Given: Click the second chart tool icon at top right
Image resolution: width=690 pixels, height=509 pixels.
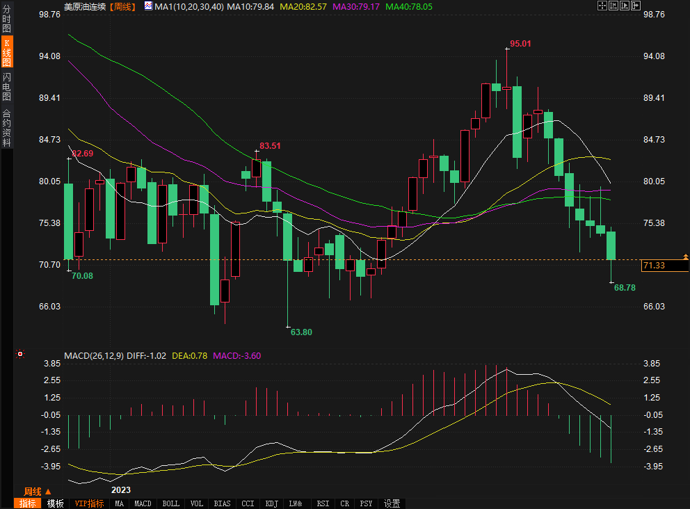Looking at the screenshot, I should click(x=613, y=6).
